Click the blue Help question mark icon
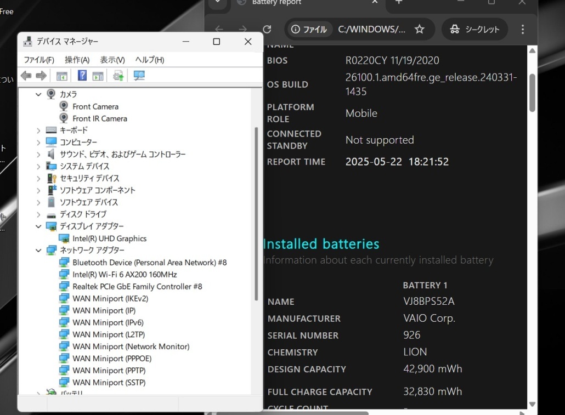 click(82, 75)
